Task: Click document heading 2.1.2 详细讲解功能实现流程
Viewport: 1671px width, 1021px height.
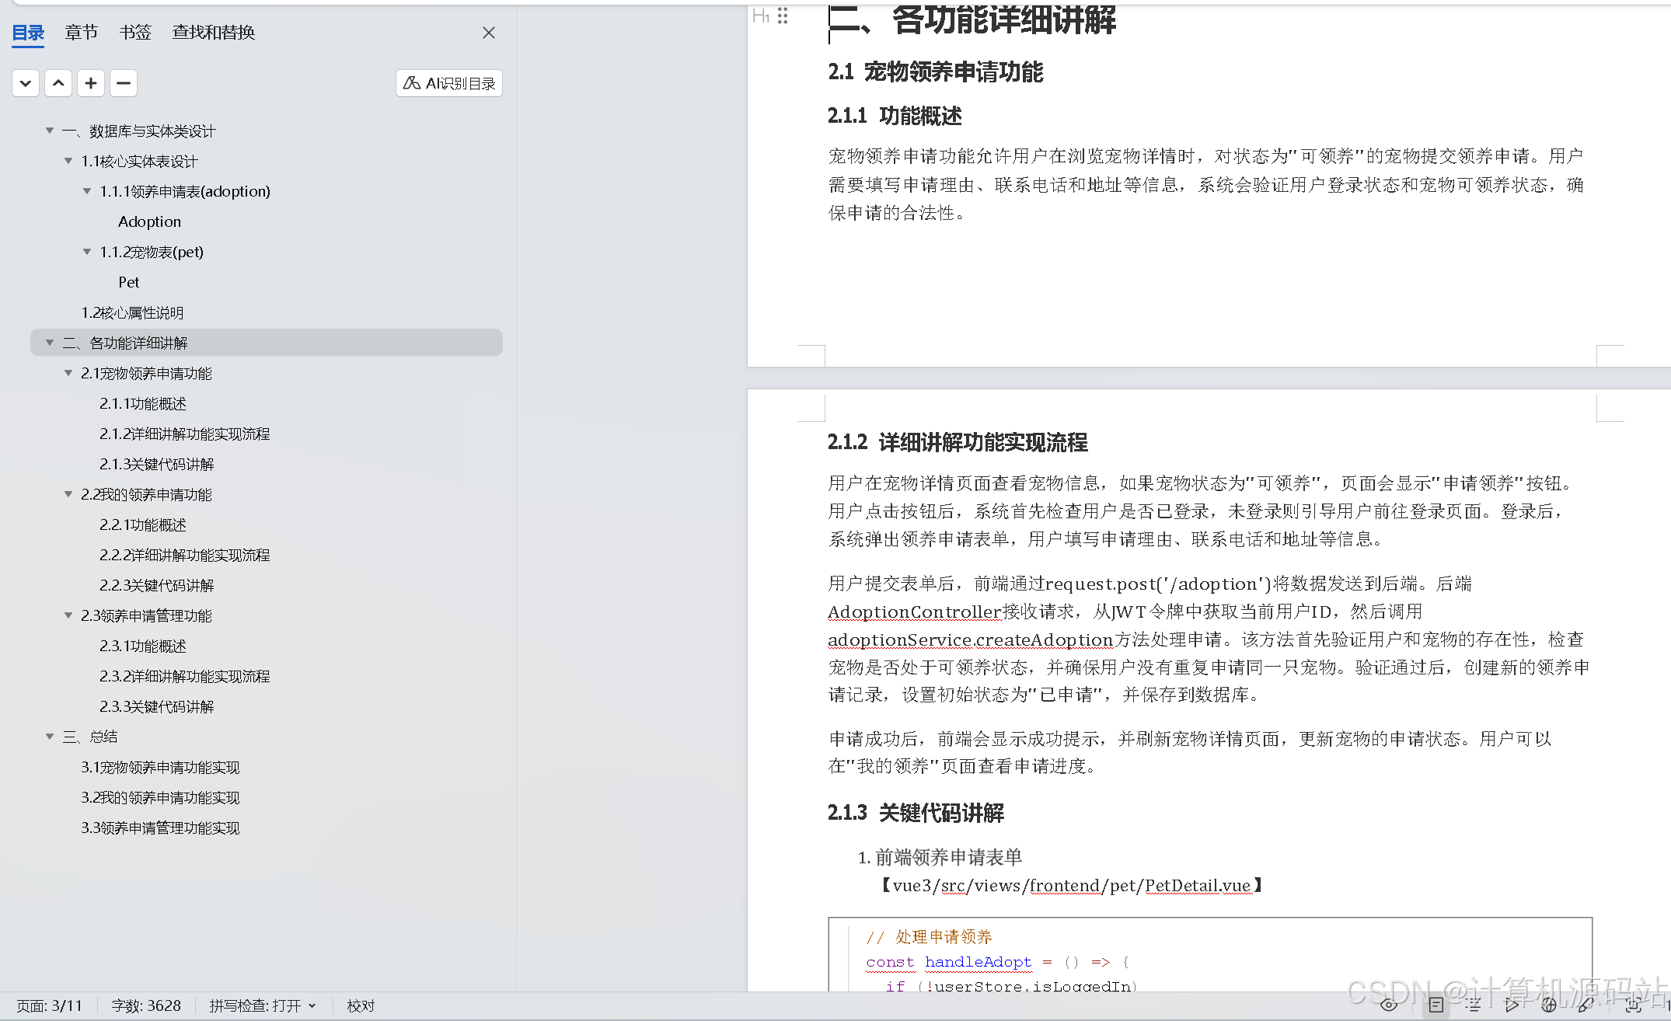Action: point(958,443)
